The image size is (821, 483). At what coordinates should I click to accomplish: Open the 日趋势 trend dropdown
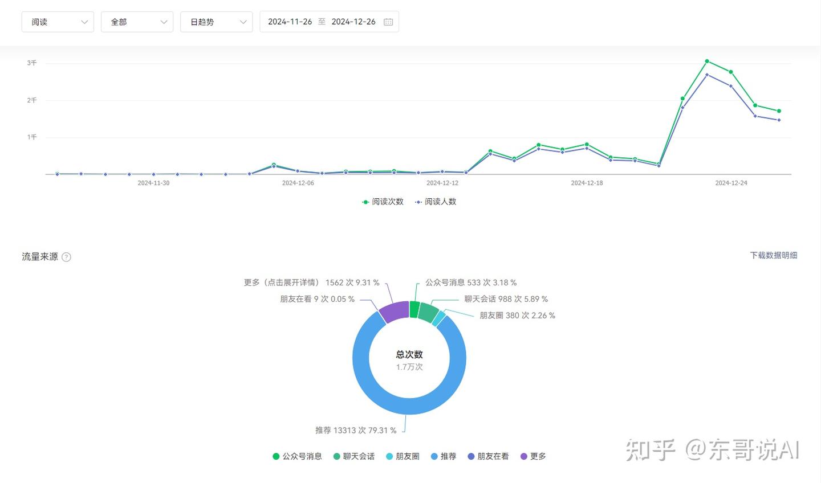pyautogui.click(x=216, y=22)
